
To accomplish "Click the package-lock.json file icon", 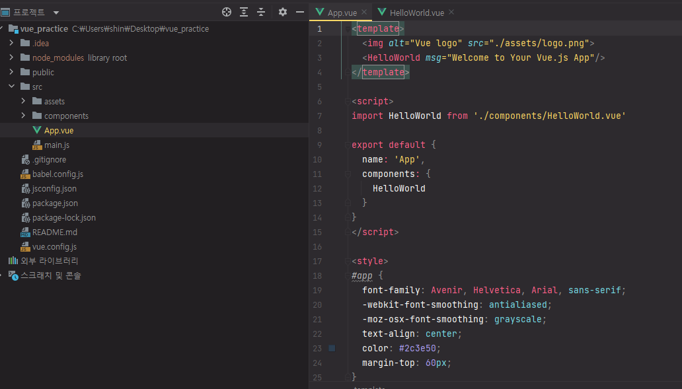I will click(25, 218).
